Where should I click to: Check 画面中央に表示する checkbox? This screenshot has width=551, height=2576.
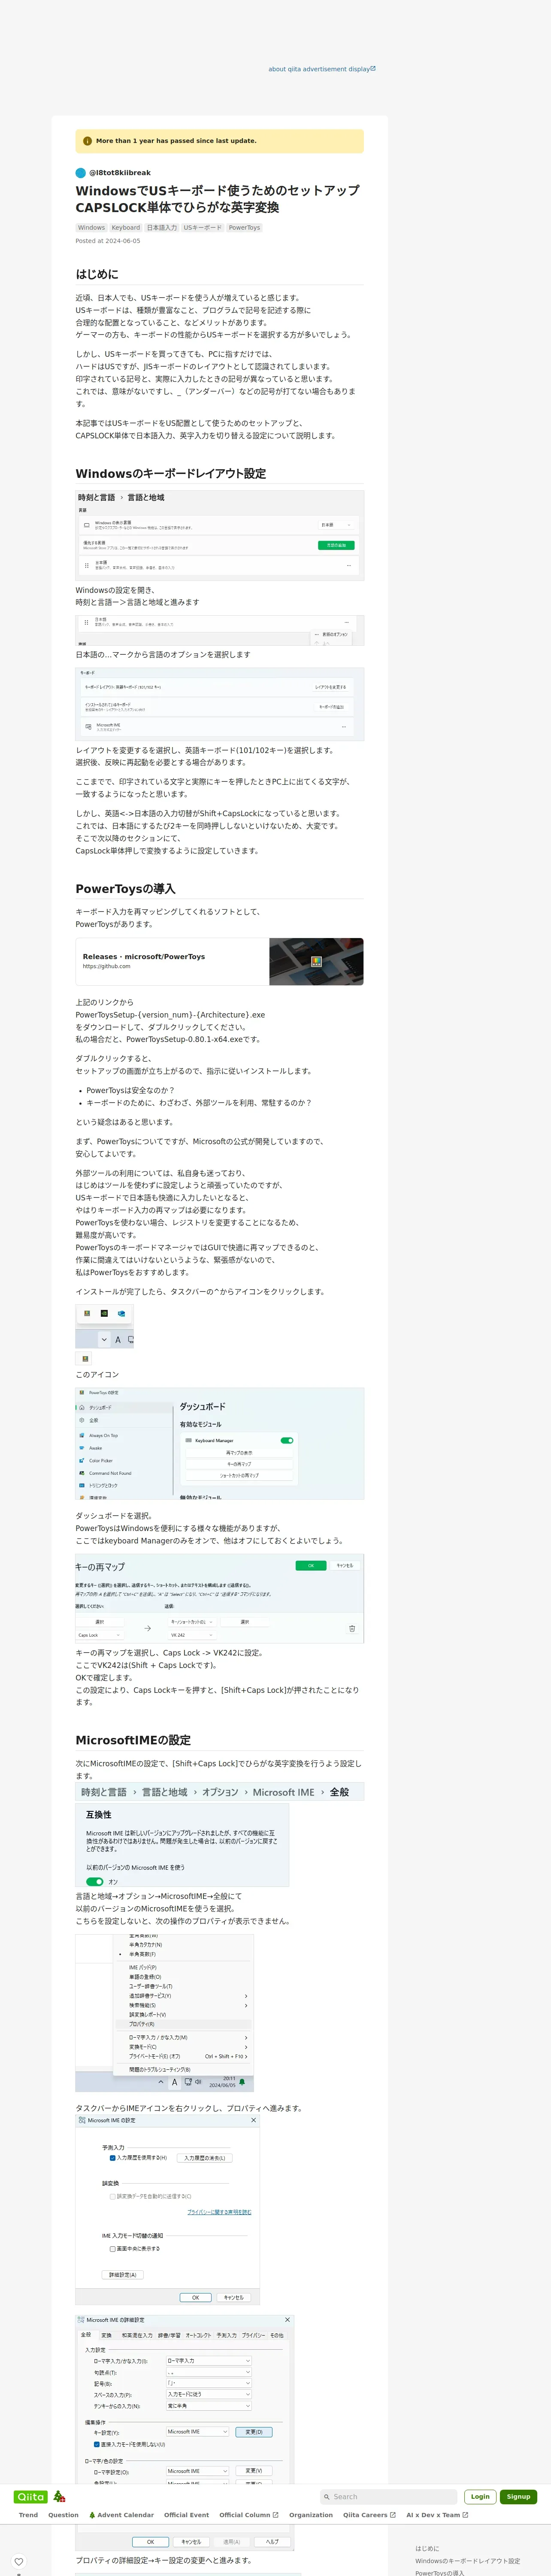click(x=112, y=2248)
